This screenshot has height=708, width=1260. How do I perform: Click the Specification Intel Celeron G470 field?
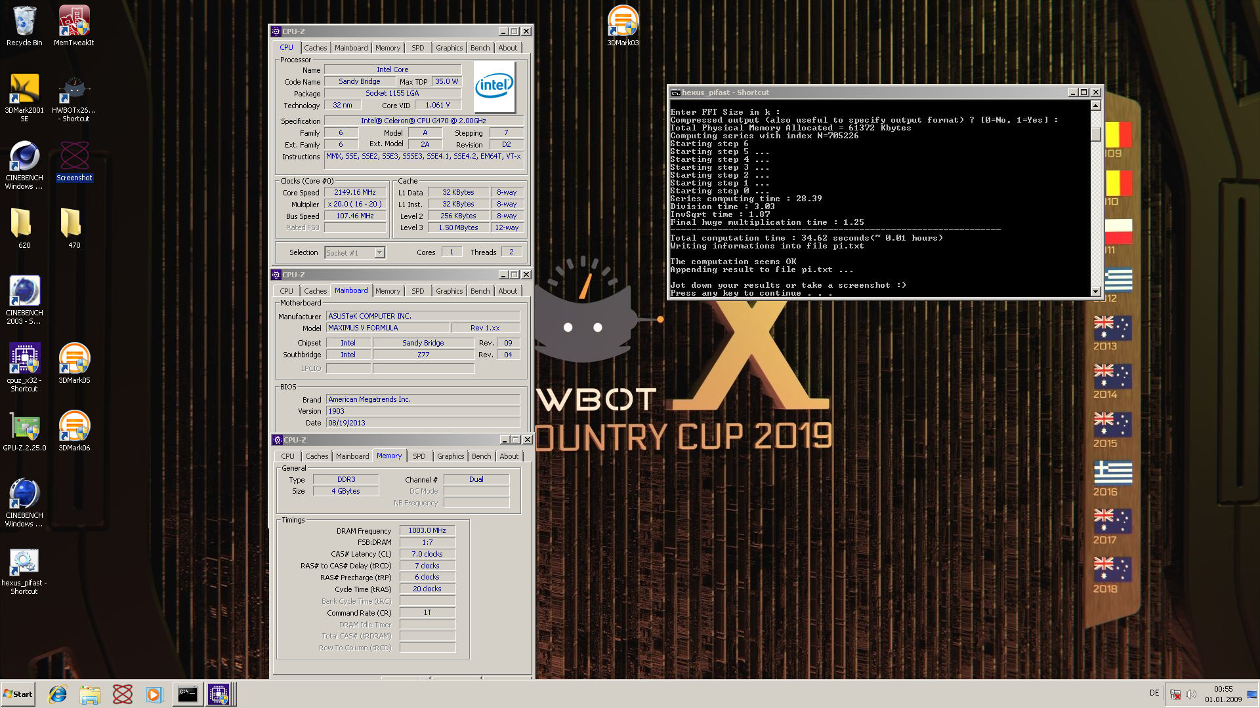point(424,121)
